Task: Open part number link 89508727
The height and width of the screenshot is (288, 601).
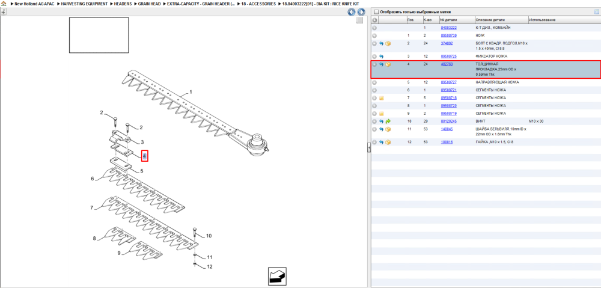Action: click(448, 82)
